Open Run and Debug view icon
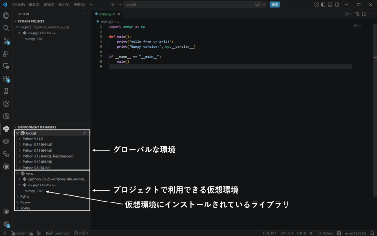 click(6, 53)
